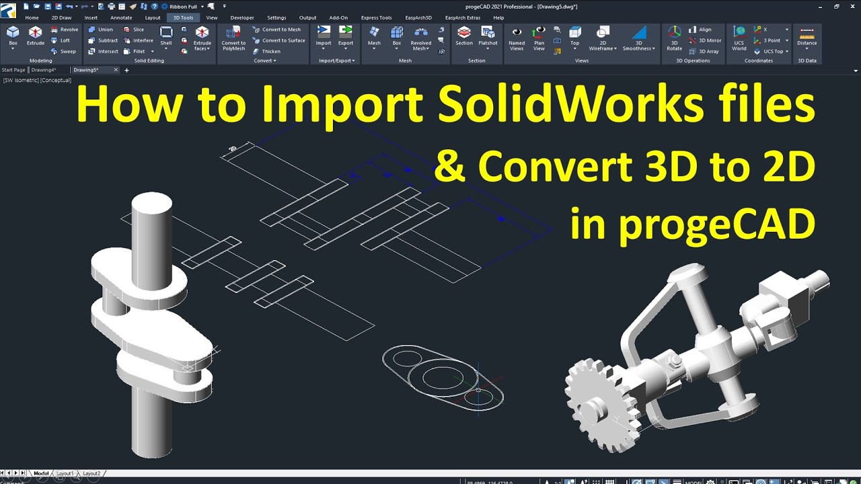
Task: Switch to Plan View
Action: tap(539, 39)
